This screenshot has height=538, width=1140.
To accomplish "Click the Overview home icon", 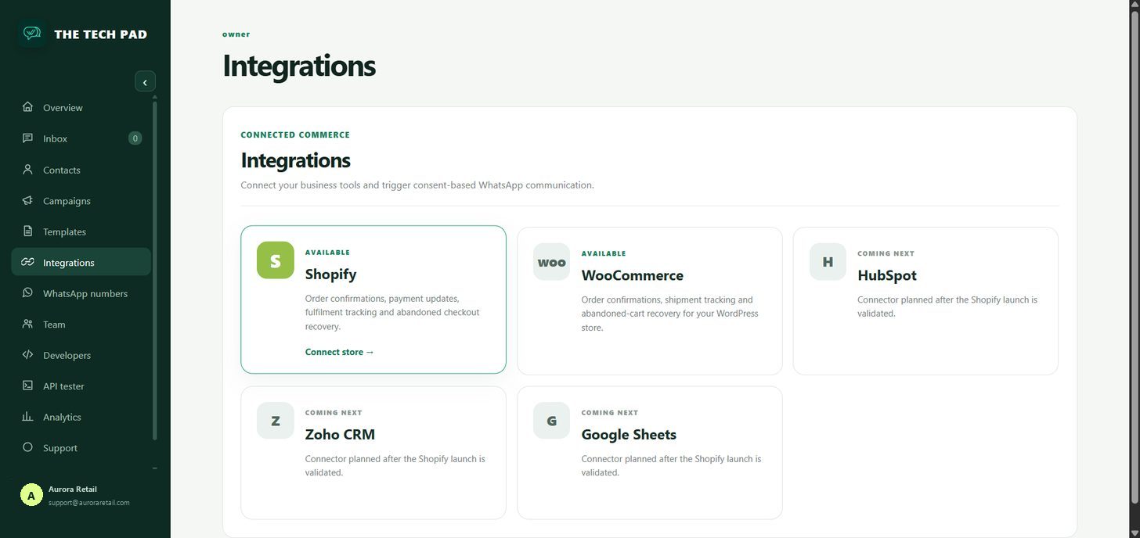I will click(x=28, y=107).
